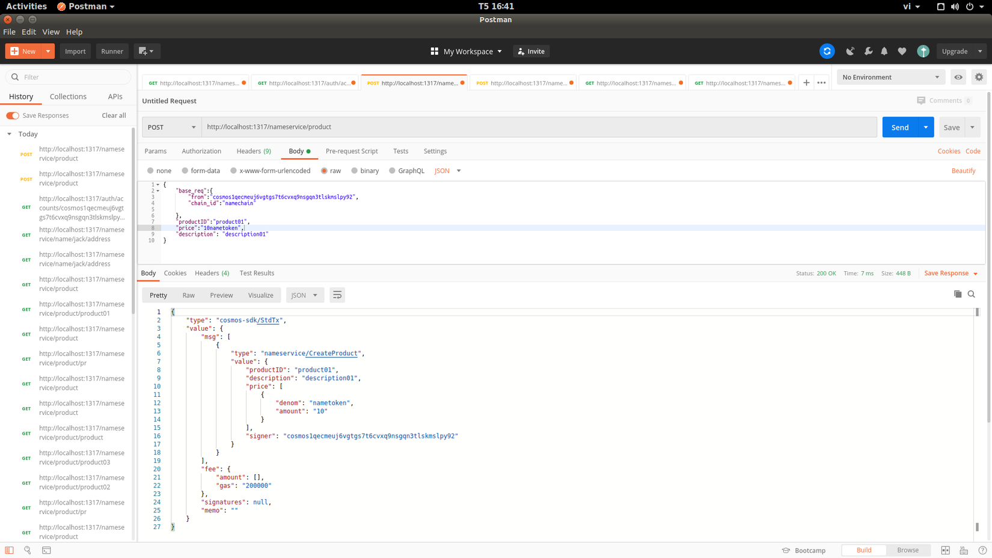Expand the No Environment selector
992x558 pixels.
pyautogui.click(x=890, y=77)
